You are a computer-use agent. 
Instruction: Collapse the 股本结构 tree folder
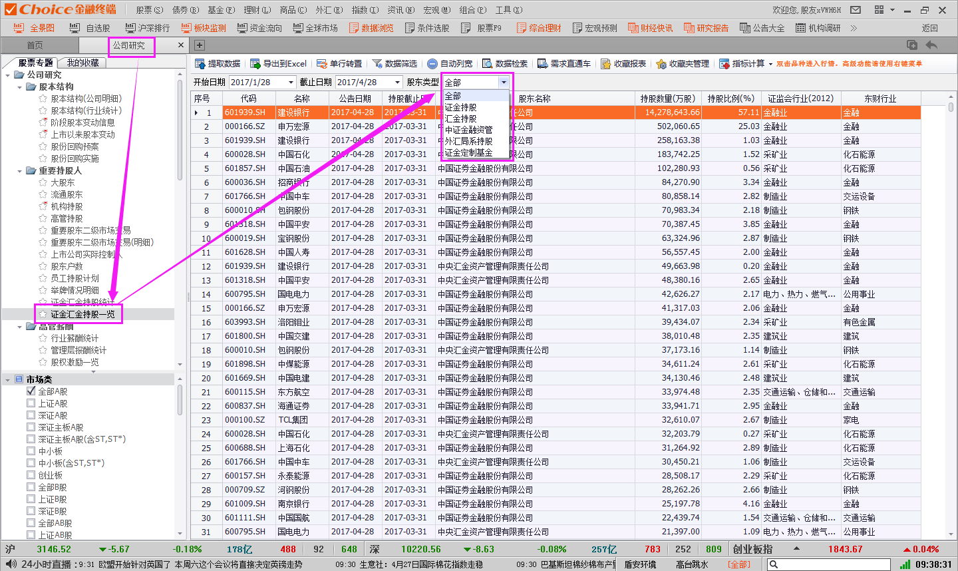19,87
